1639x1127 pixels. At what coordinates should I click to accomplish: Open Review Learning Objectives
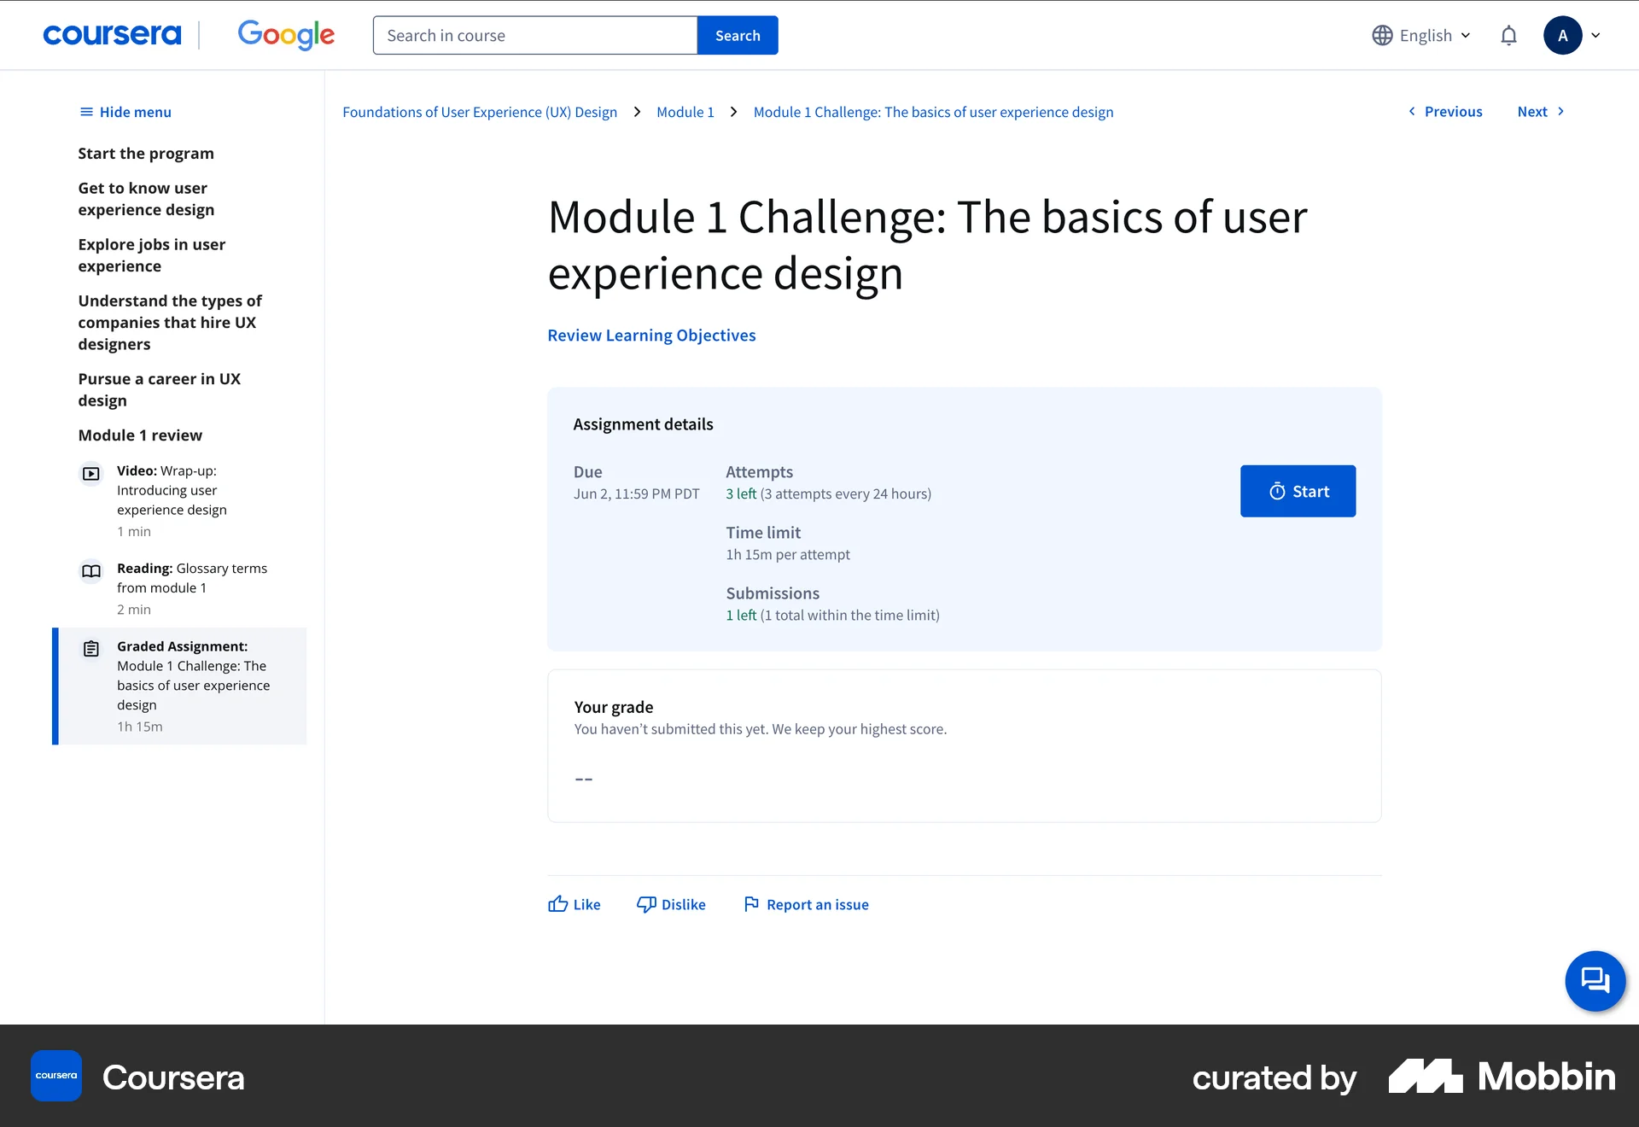pos(651,335)
